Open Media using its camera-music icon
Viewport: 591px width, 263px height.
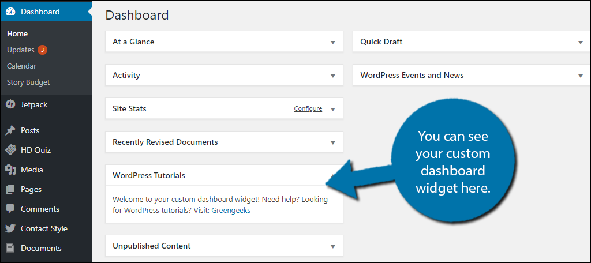[x=10, y=170]
